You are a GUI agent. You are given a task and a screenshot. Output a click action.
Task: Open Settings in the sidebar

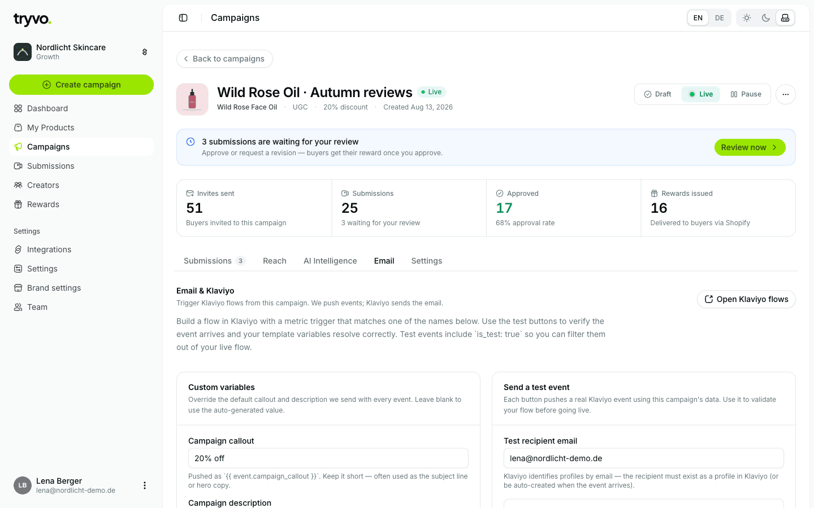pyautogui.click(x=81, y=269)
